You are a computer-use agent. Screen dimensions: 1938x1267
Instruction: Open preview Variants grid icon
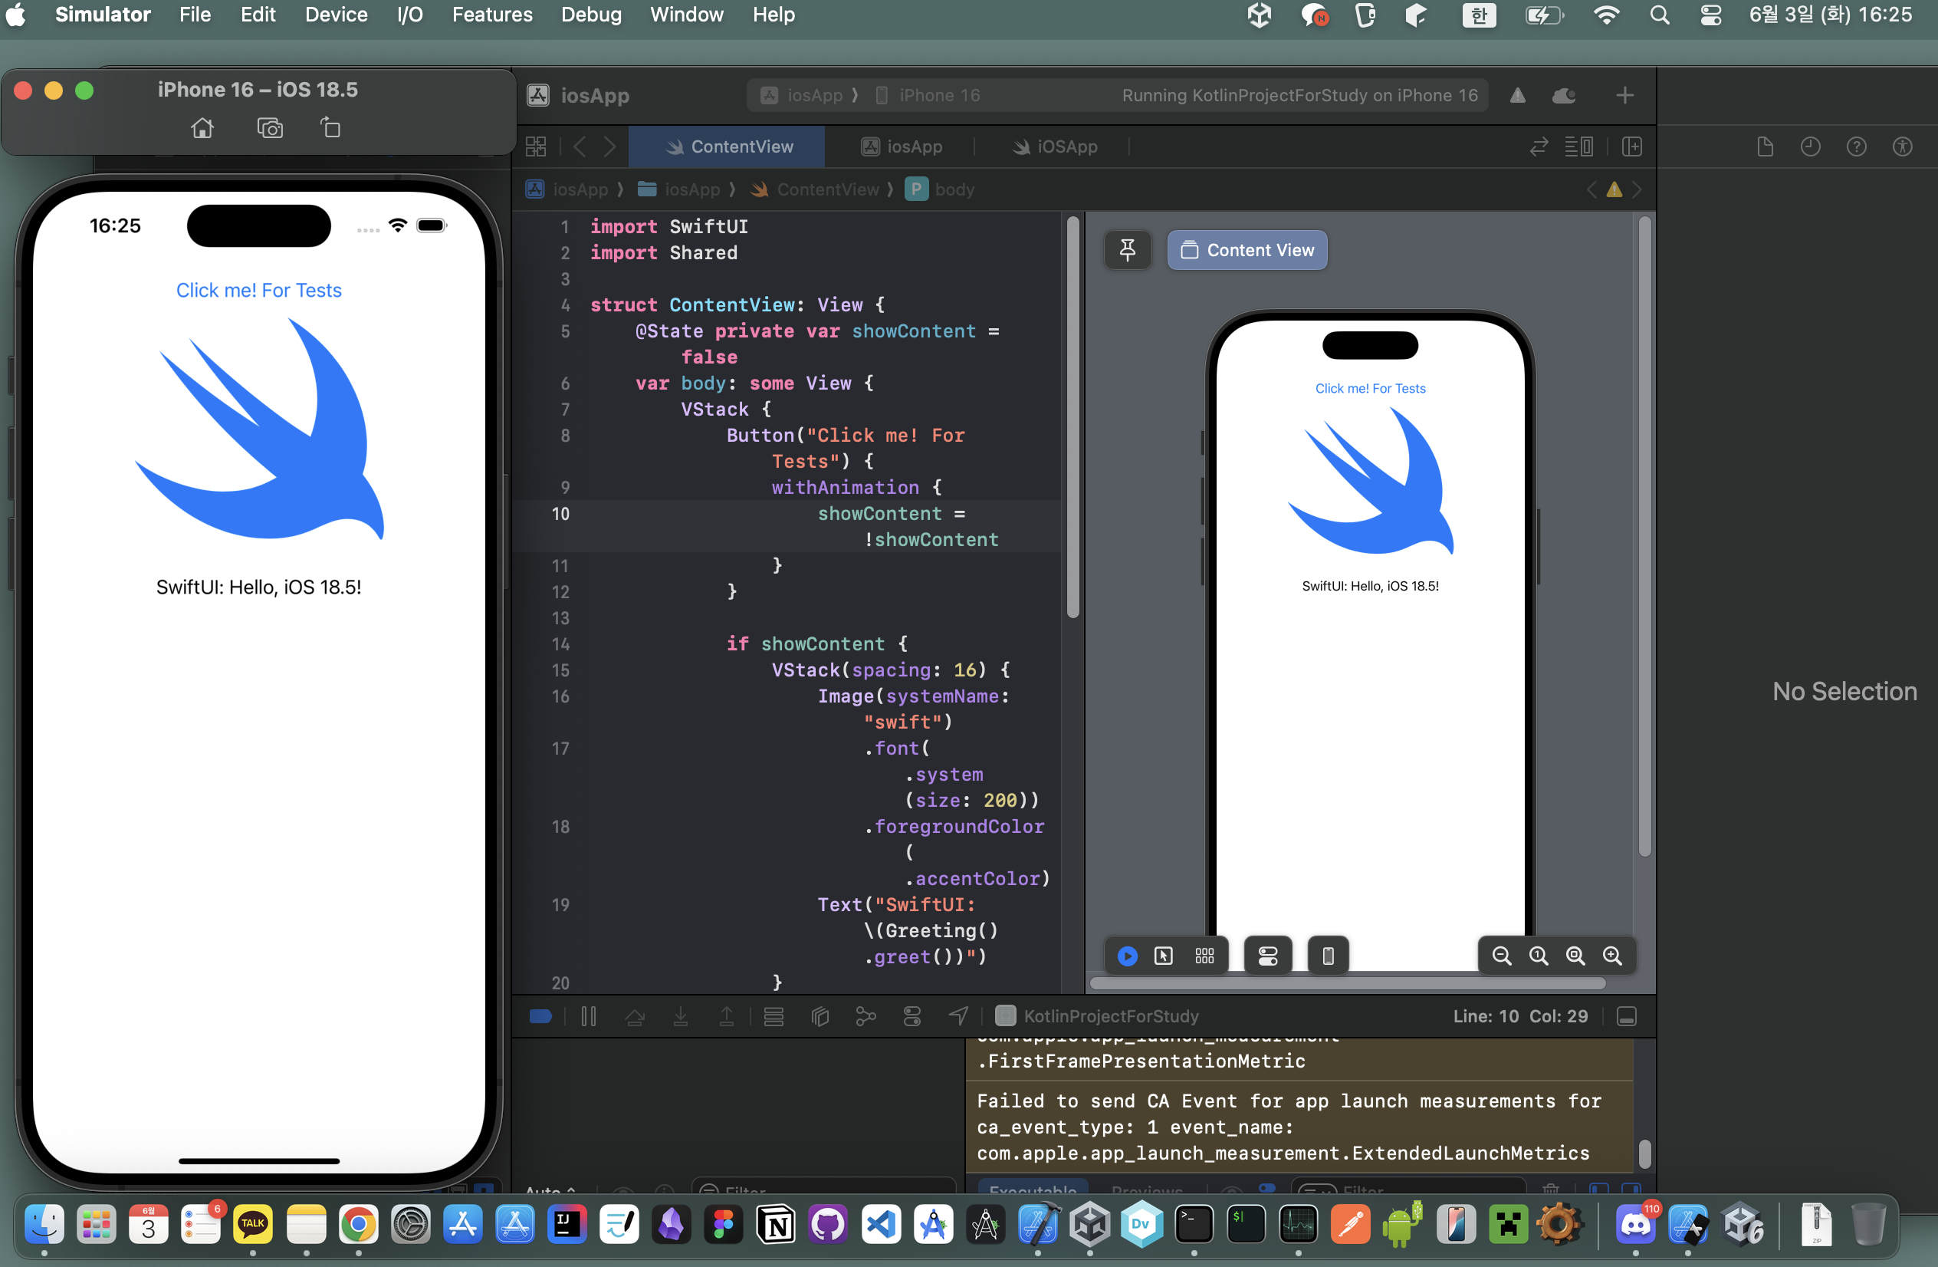1204,956
